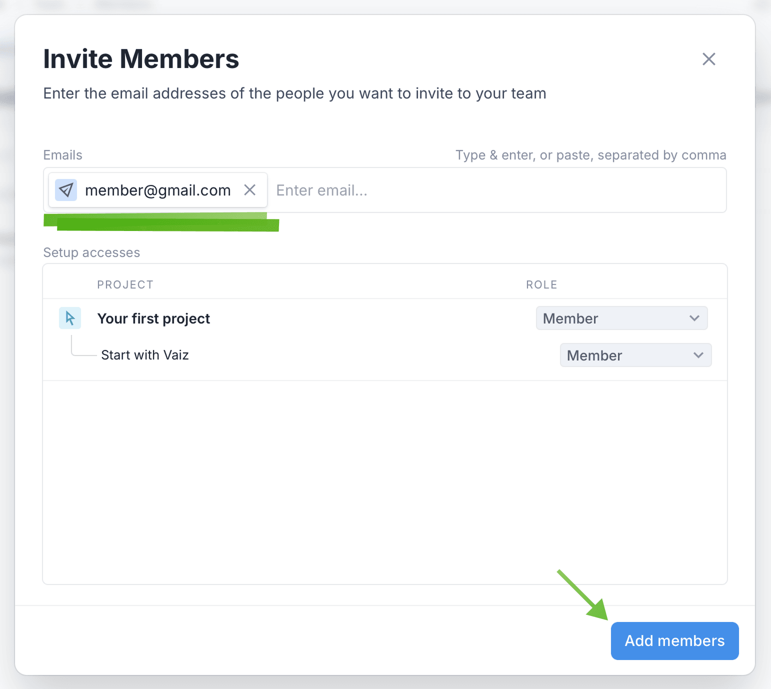
Task: Click the PROJECT column header
Action: coord(125,284)
